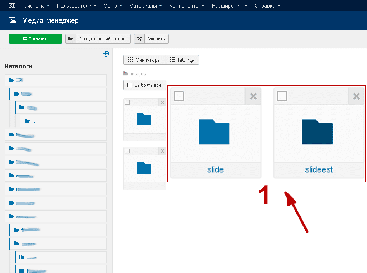Screen dimensions: 367x273
Task: Click the folder icon on Create new catalog
Action: coord(71,39)
